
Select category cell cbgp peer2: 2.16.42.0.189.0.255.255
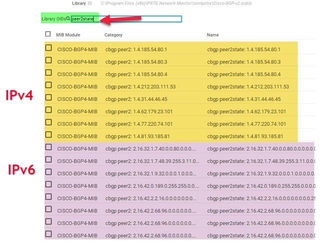point(152,186)
